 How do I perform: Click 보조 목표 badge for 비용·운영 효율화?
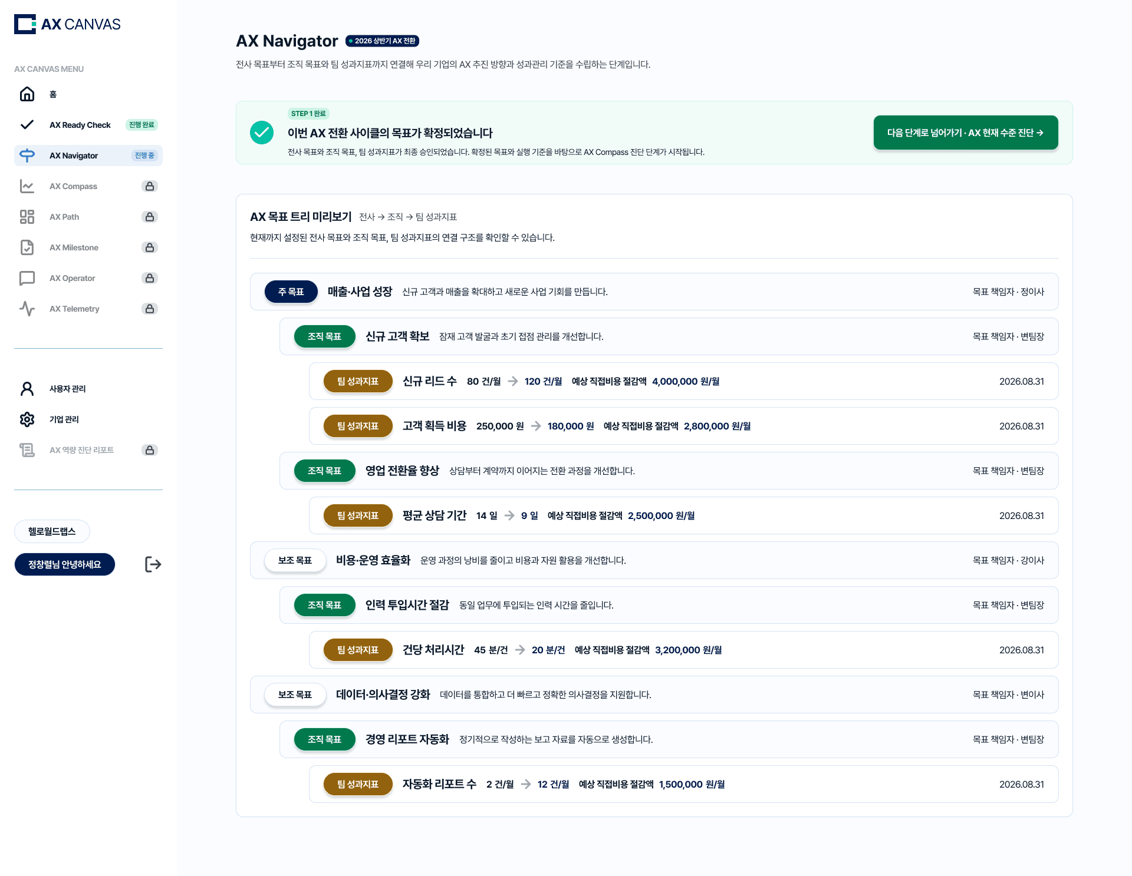click(295, 560)
